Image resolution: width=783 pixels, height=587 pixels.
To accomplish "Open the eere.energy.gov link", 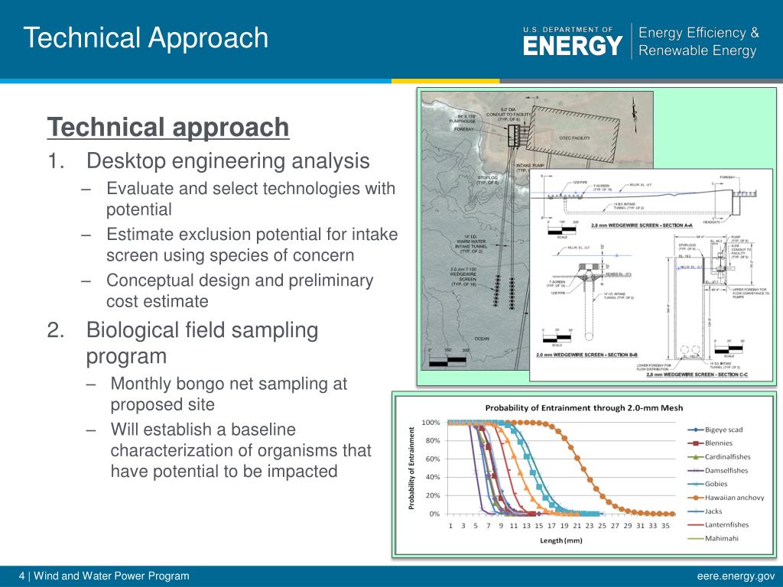I will point(736,576).
